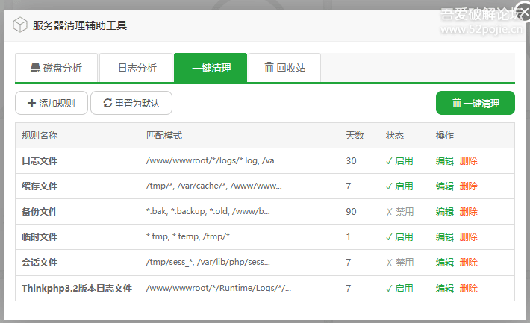This screenshot has width=530, height=323.
Task: Edit the 日志文件 rule
Action: (x=444, y=161)
